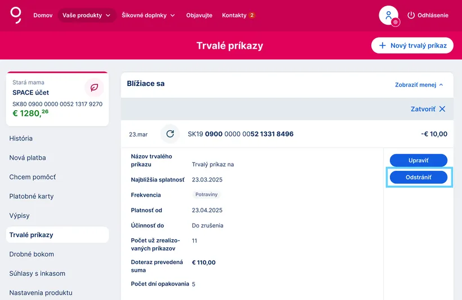462x300 pixels.
Task: Click the green leaf icon on SPACE účet
Action: (x=94, y=87)
